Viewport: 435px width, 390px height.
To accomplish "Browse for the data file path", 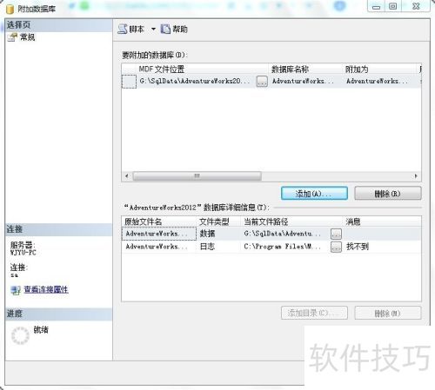I will pos(336,234).
